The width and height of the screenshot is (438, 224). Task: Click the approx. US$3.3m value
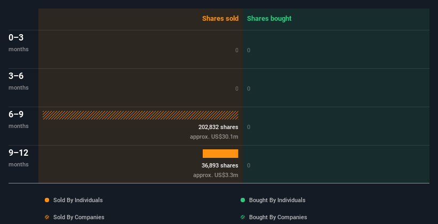(216, 175)
